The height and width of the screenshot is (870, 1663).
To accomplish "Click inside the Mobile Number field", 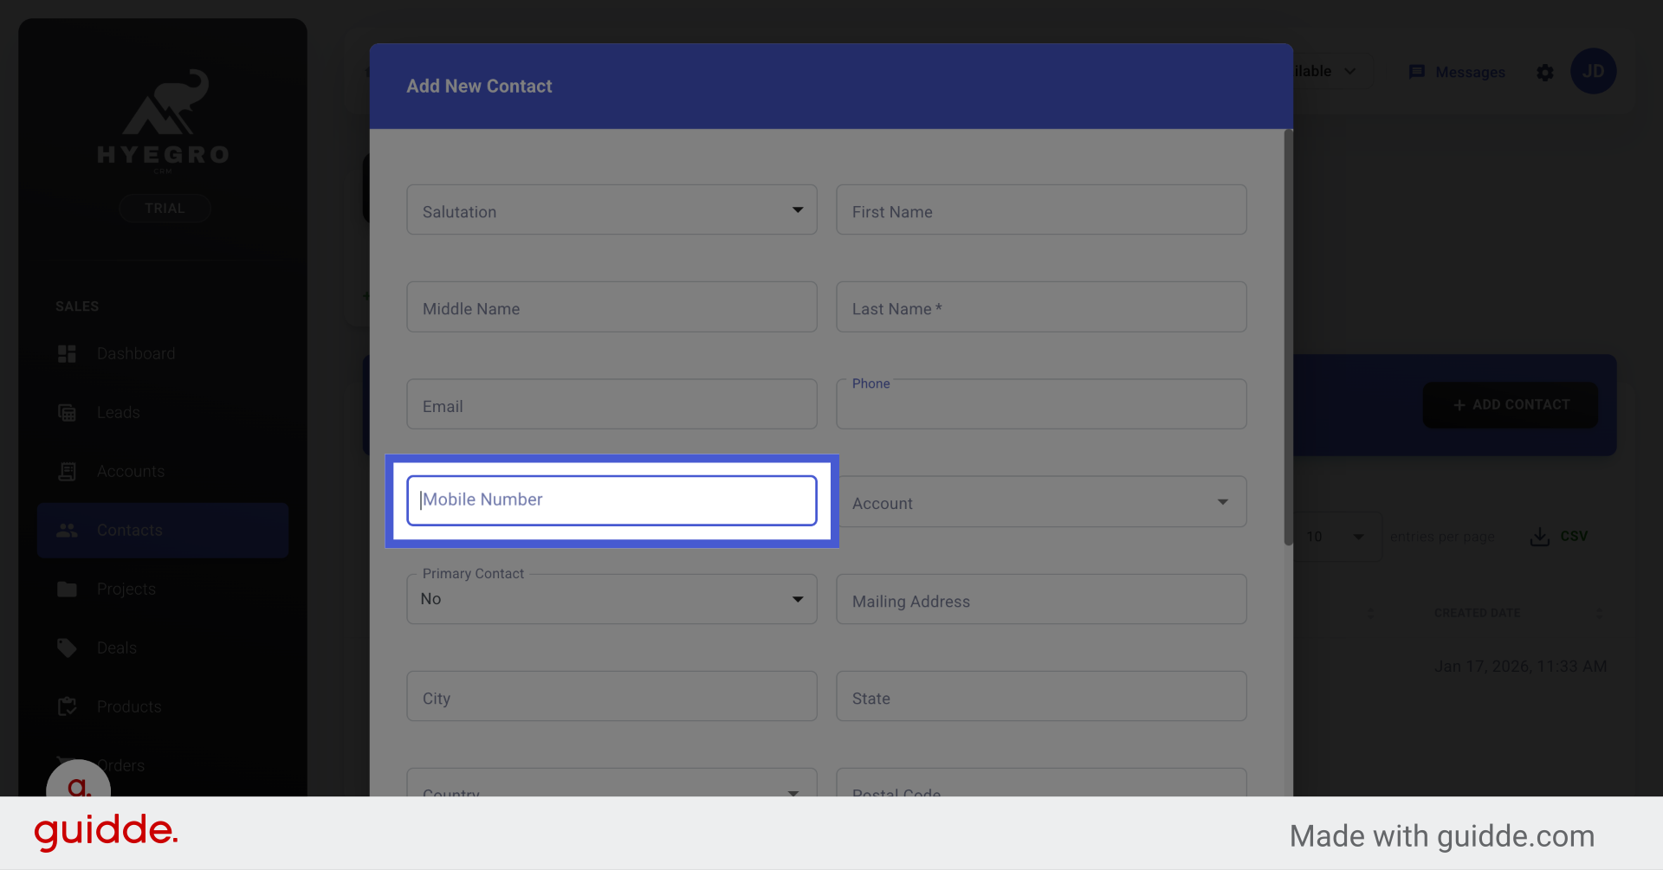I will [x=611, y=500].
